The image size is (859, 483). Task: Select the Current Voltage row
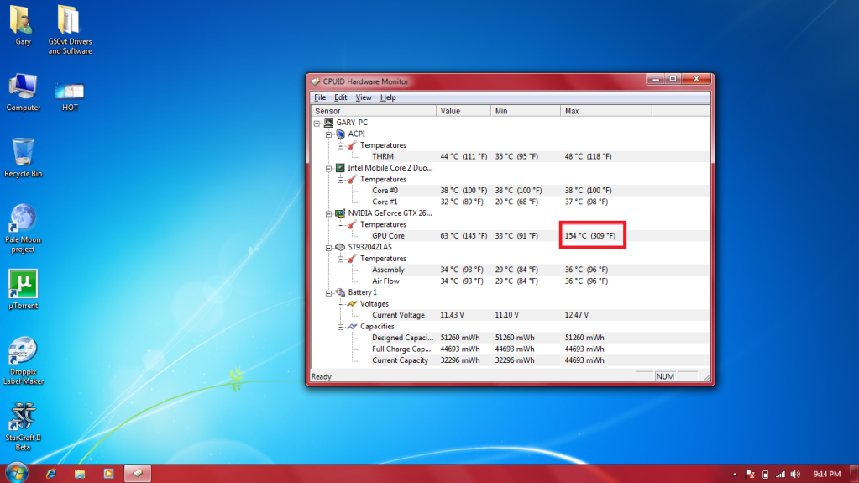click(510, 315)
